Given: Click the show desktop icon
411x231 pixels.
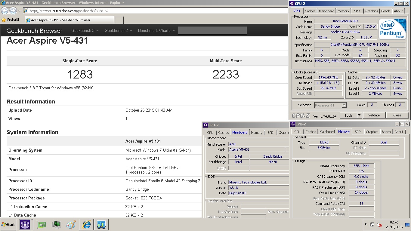Looking at the screenshot, I should pyautogui.click(x=407, y=225).
